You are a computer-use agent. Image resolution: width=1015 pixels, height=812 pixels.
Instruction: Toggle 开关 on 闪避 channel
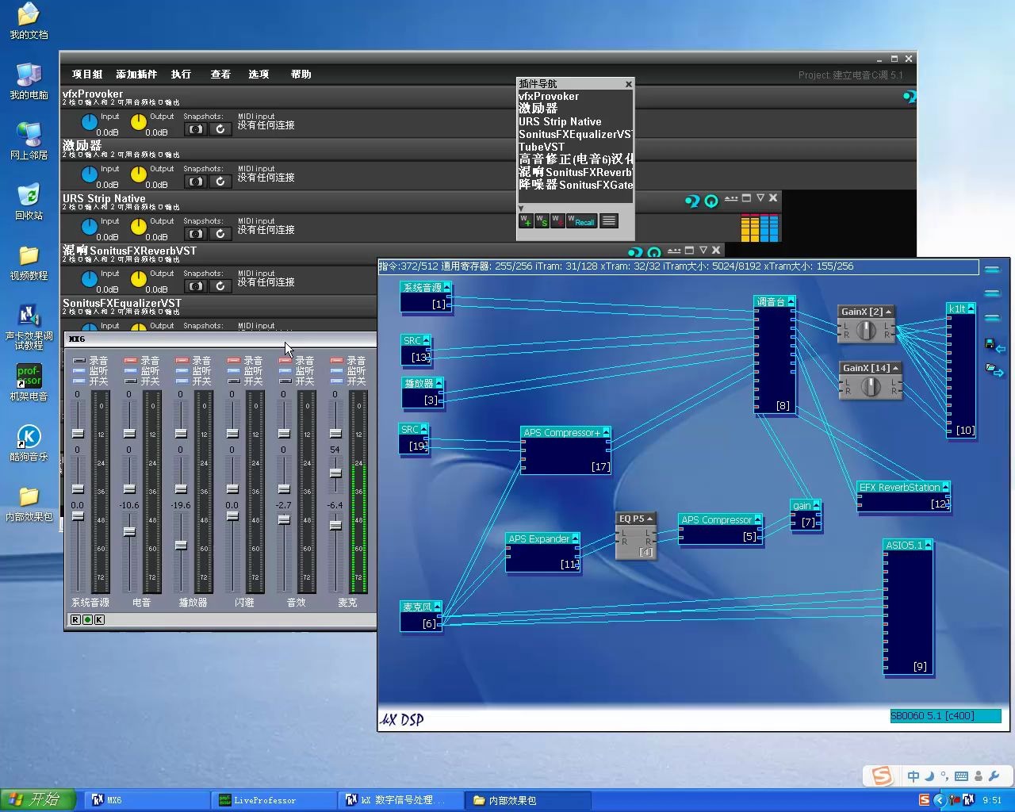point(234,381)
